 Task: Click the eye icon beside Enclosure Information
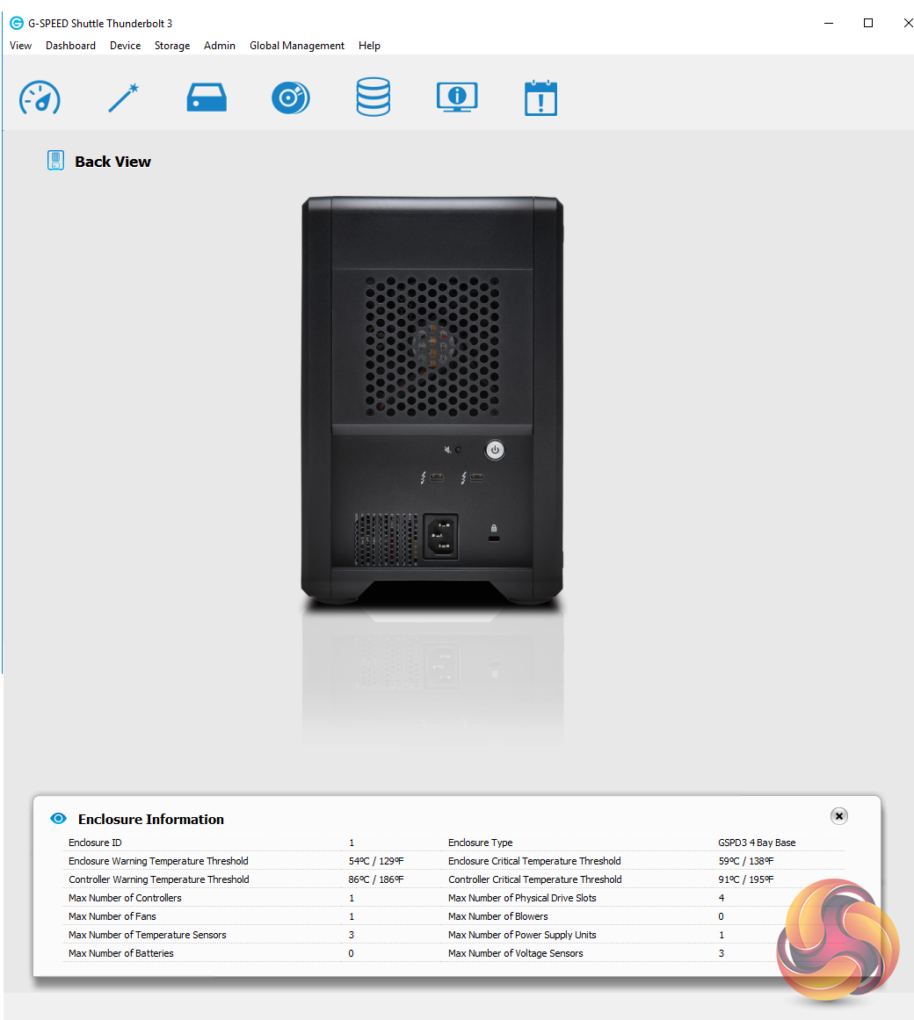[x=59, y=818]
